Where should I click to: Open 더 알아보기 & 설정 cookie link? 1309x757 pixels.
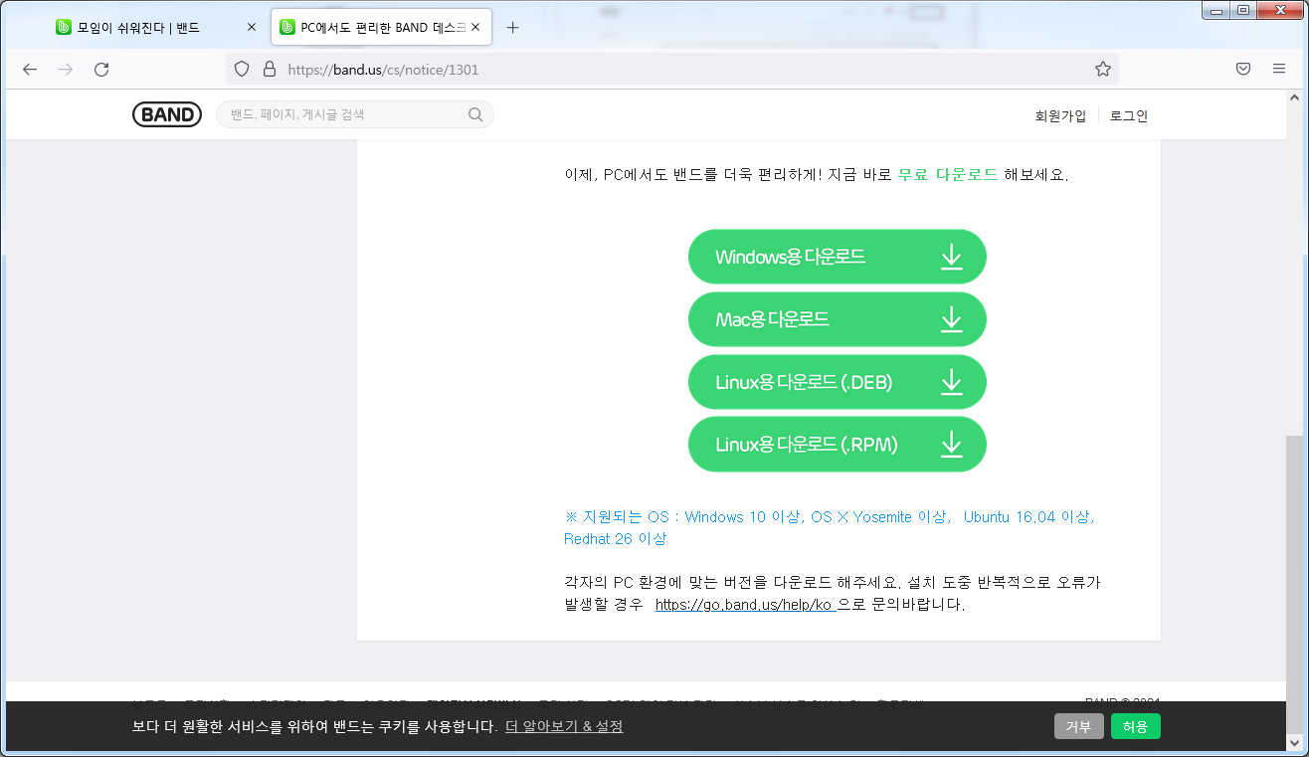[564, 726]
